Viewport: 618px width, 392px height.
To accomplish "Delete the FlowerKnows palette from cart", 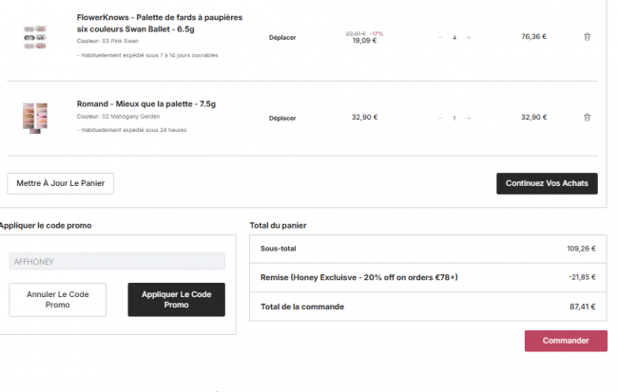I will [x=587, y=37].
